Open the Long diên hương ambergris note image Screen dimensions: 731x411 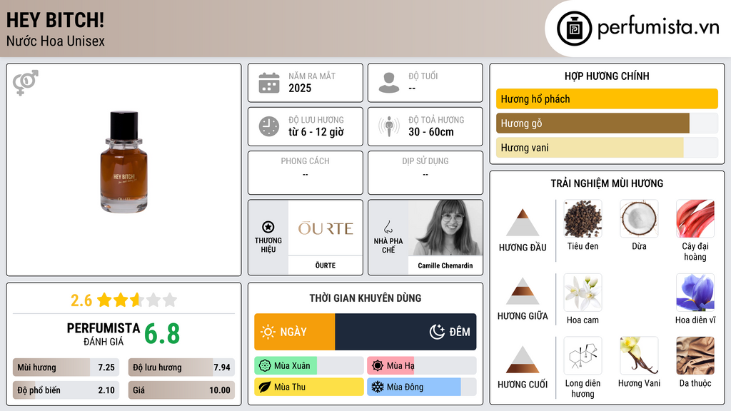point(583,356)
